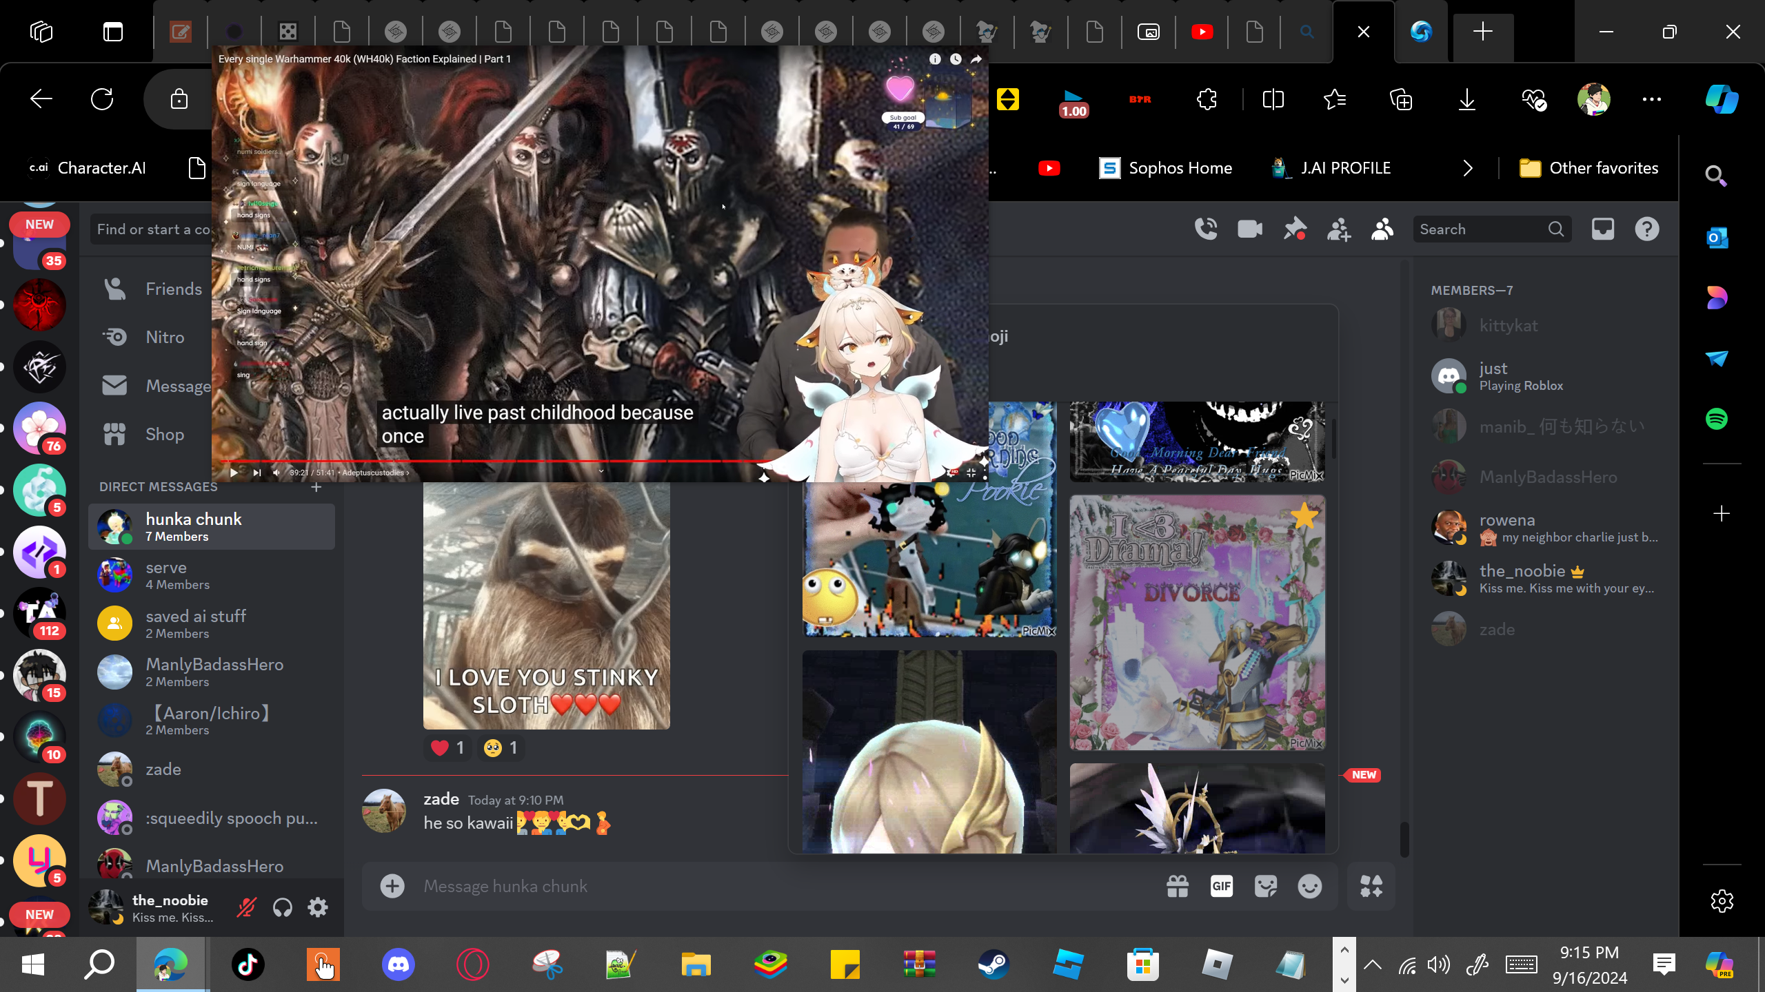
Task: Open the Aaron/Ichiro group DM
Action: tap(212, 721)
